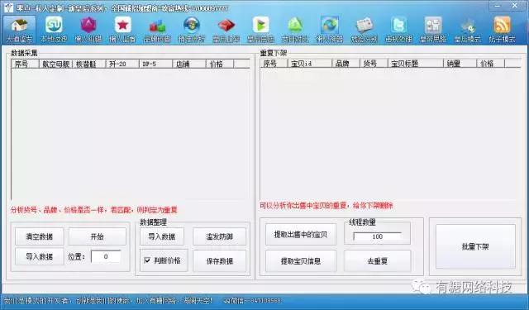The width and height of the screenshot is (529, 310).
Task: Click 价格 column header in 数据采集 table
Action: [x=220, y=64]
